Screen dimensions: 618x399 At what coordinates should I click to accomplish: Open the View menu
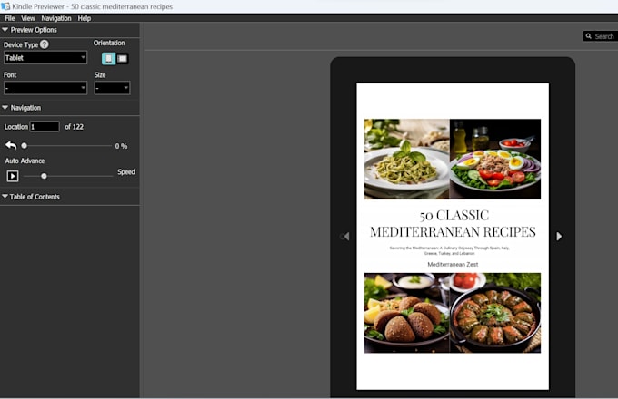tap(28, 18)
